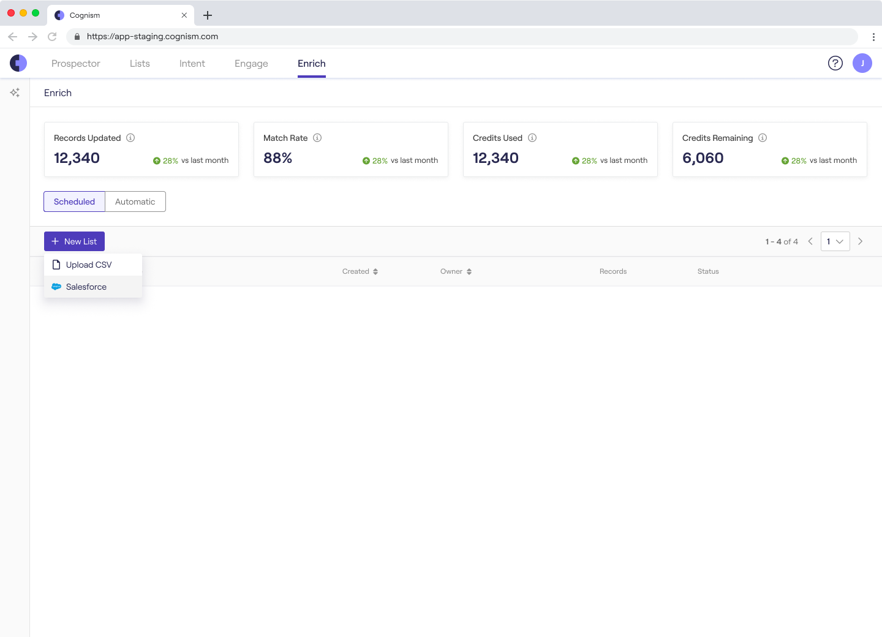The image size is (882, 637).
Task: Click info icon beside Match Rate
Action: (317, 138)
